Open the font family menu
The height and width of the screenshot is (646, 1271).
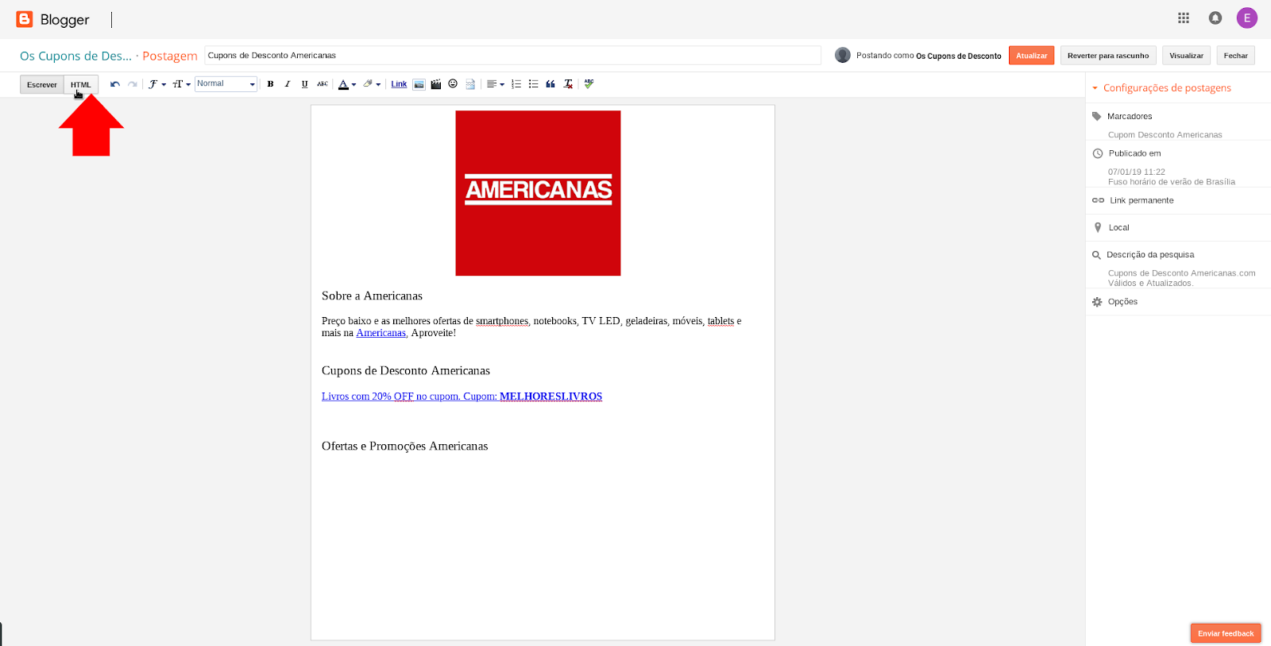point(156,84)
